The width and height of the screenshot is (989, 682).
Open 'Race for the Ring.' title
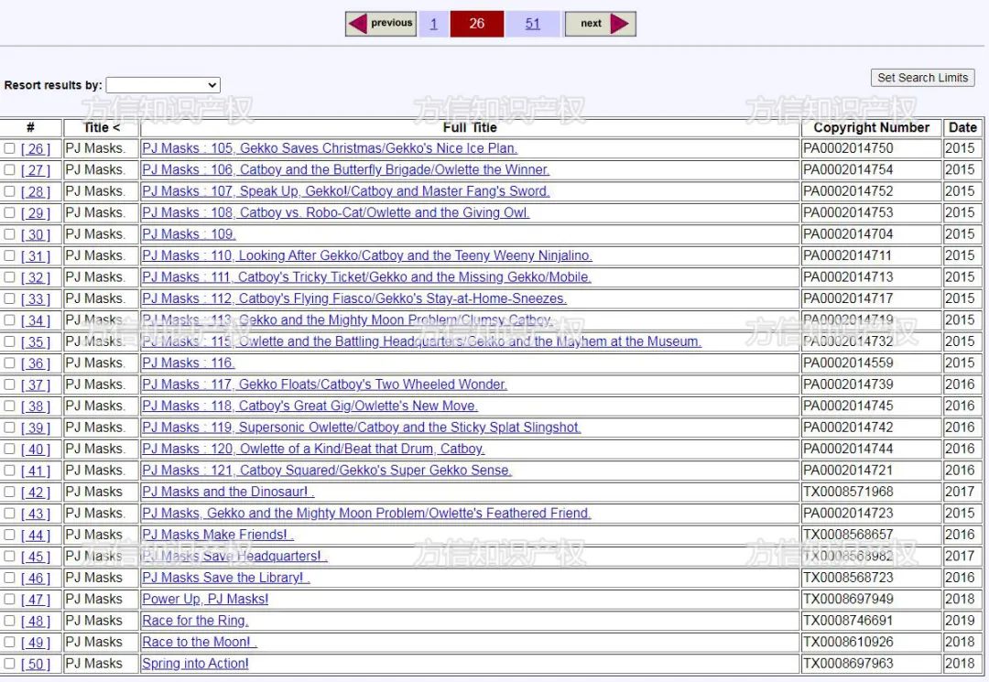[x=195, y=621]
